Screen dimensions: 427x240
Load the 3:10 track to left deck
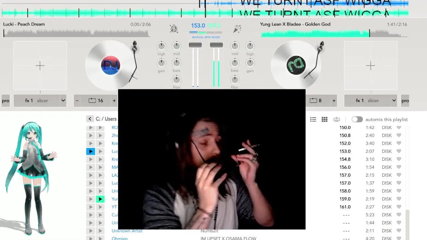(90, 159)
